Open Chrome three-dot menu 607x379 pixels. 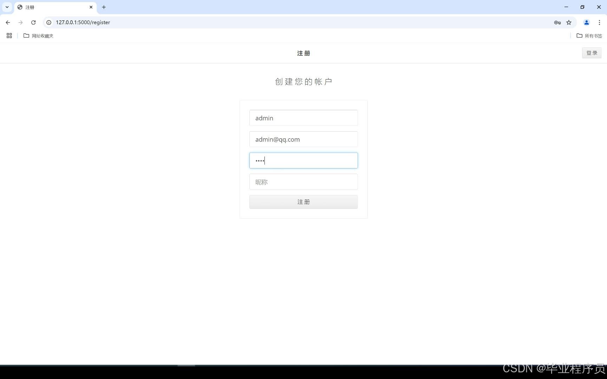click(599, 22)
